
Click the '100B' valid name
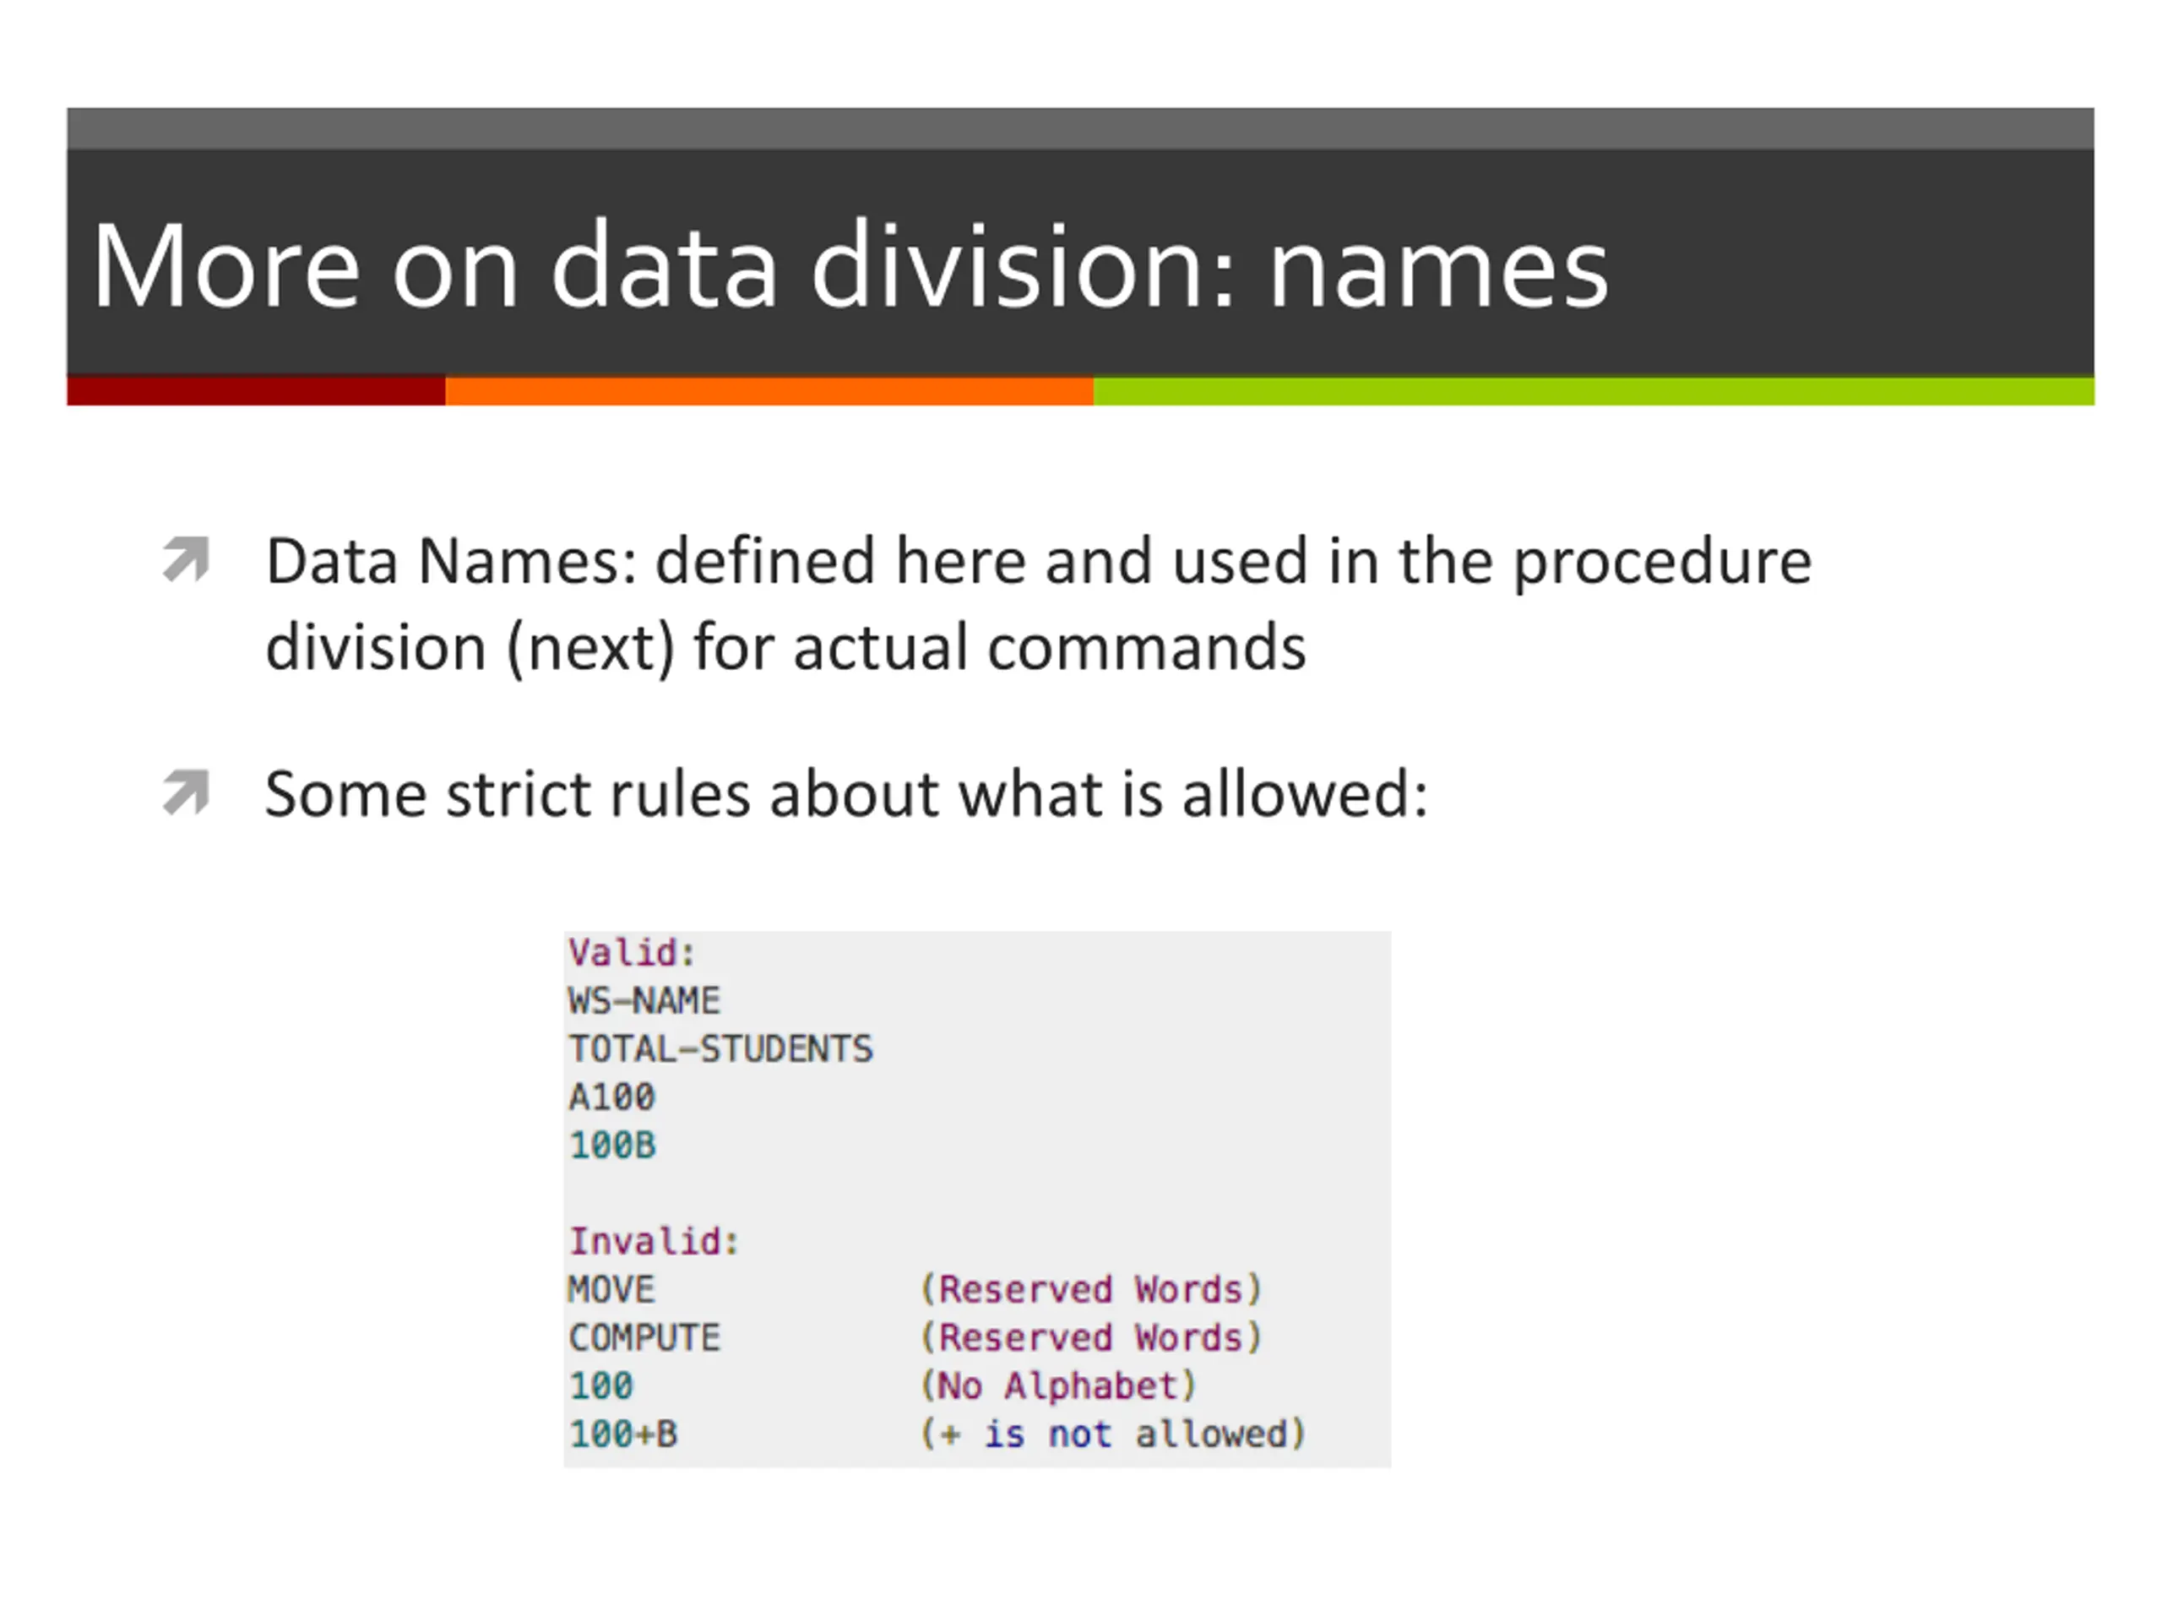[611, 1145]
